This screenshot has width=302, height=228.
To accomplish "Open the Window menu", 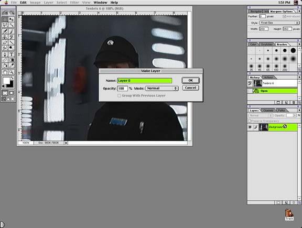I will click(100, 3).
